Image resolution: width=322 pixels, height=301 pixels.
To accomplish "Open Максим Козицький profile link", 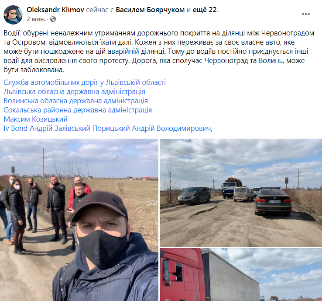I will click(x=35, y=119).
